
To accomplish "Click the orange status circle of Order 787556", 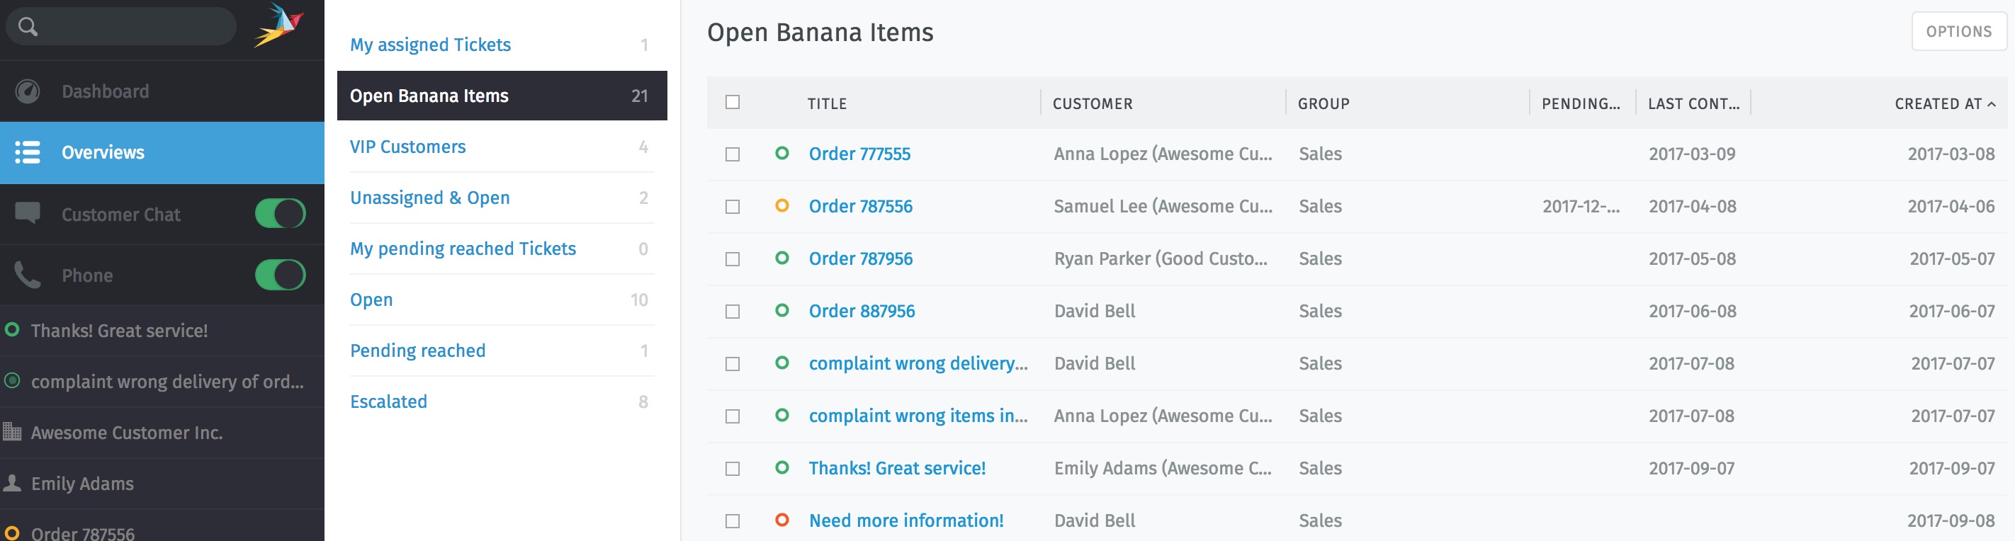I will point(781,205).
